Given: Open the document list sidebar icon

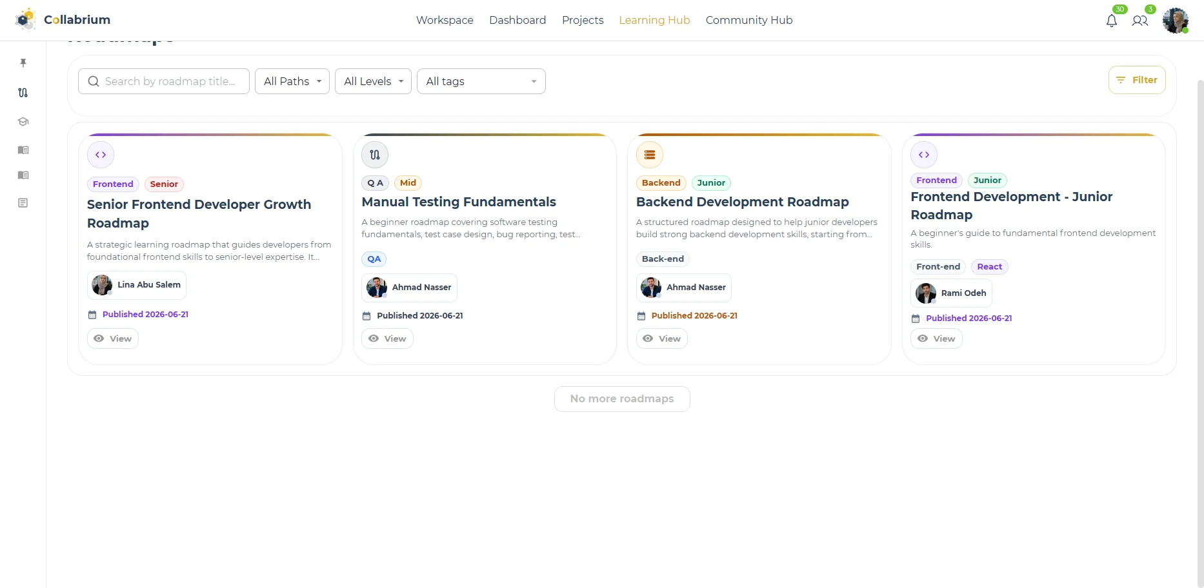Looking at the screenshot, I should coord(23,203).
